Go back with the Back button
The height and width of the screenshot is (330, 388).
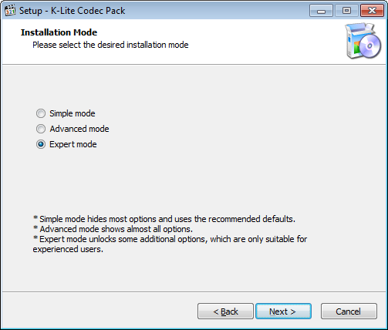tap(225, 311)
